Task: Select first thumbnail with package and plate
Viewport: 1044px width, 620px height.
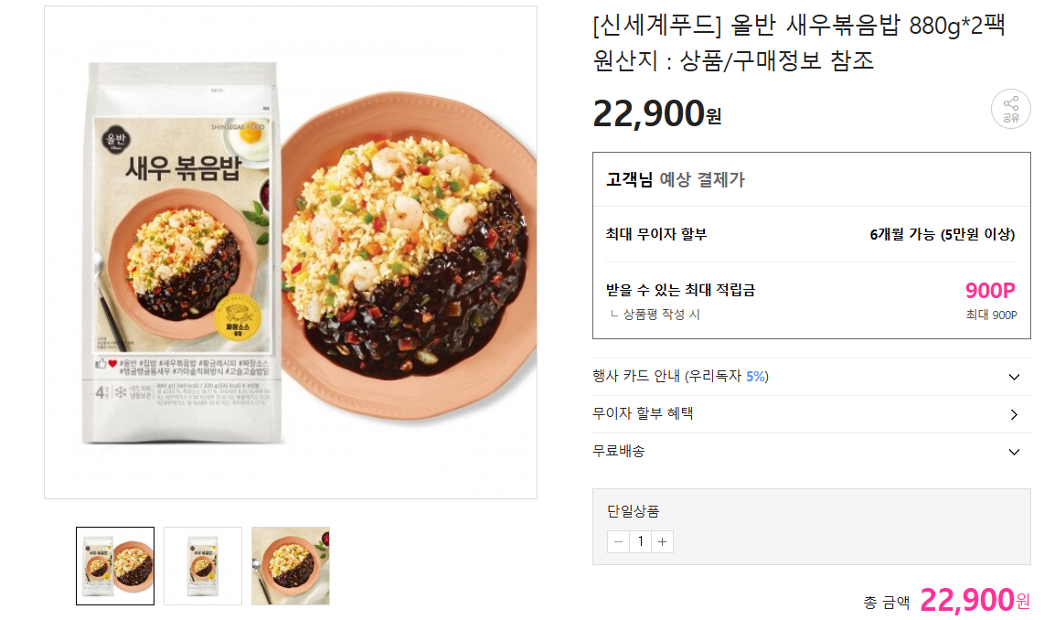Action: coord(115,566)
